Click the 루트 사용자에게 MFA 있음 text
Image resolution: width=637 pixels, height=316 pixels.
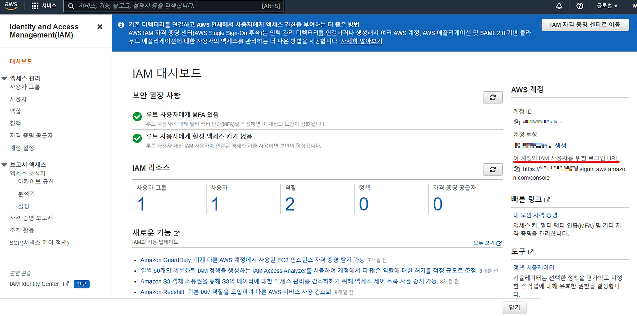click(182, 115)
